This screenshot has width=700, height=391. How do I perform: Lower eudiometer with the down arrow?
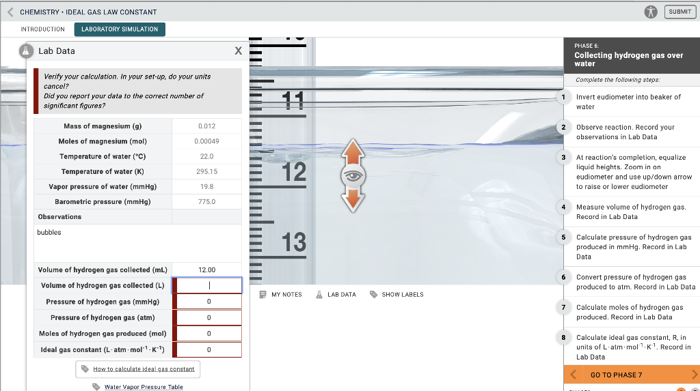(353, 199)
